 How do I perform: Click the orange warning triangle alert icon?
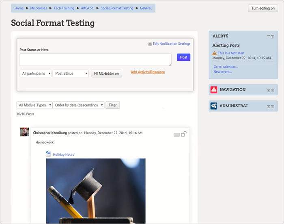(214, 53)
